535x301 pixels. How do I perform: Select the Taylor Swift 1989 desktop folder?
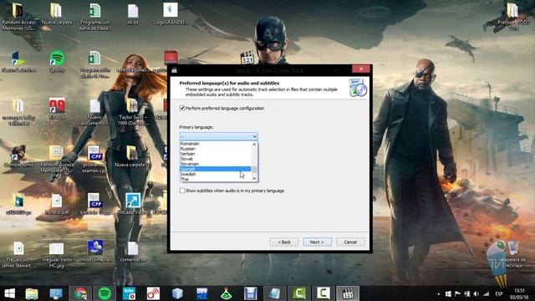point(132,111)
